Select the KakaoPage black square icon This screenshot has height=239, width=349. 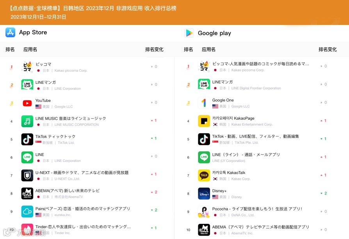(204, 121)
